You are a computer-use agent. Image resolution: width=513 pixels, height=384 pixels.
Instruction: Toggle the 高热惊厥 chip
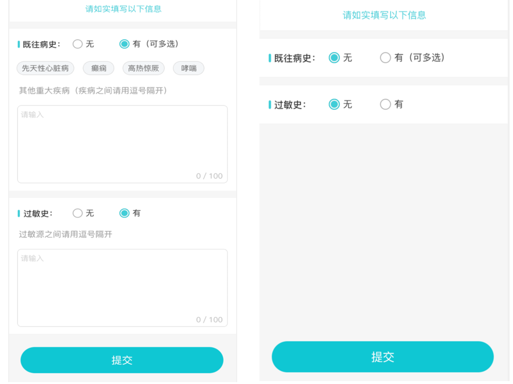tap(143, 68)
